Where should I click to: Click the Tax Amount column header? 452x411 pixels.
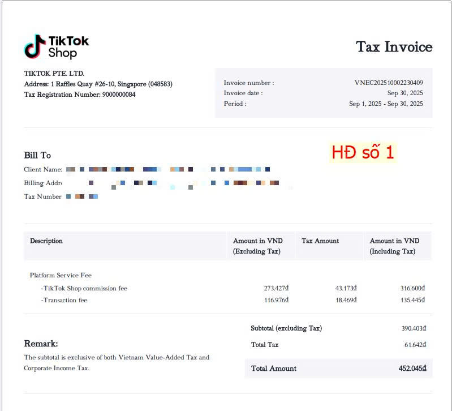coord(320,241)
